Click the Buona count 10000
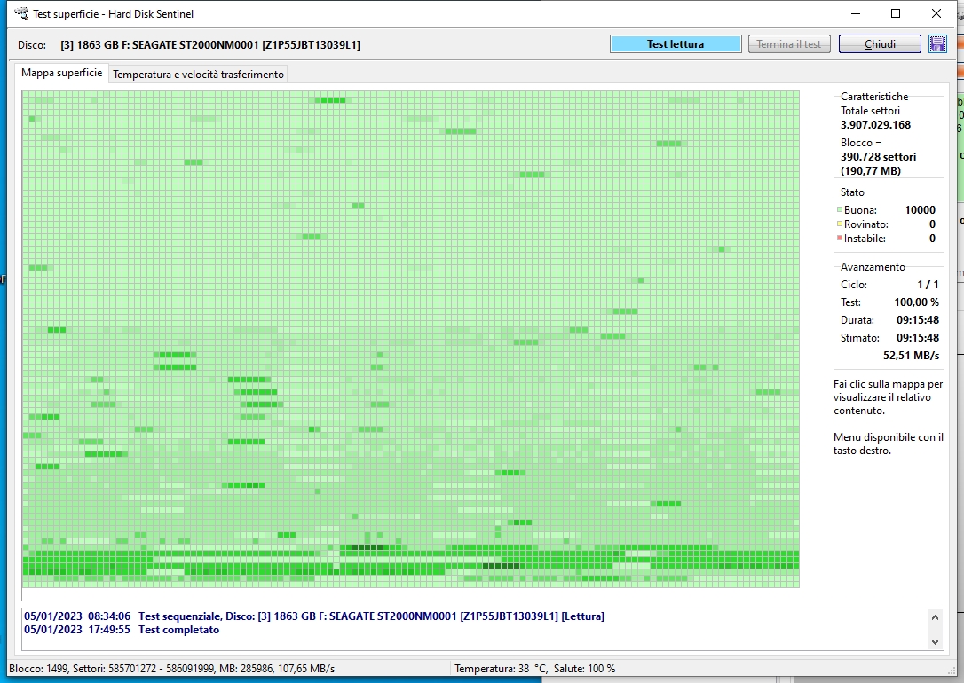964x683 pixels. (920, 210)
